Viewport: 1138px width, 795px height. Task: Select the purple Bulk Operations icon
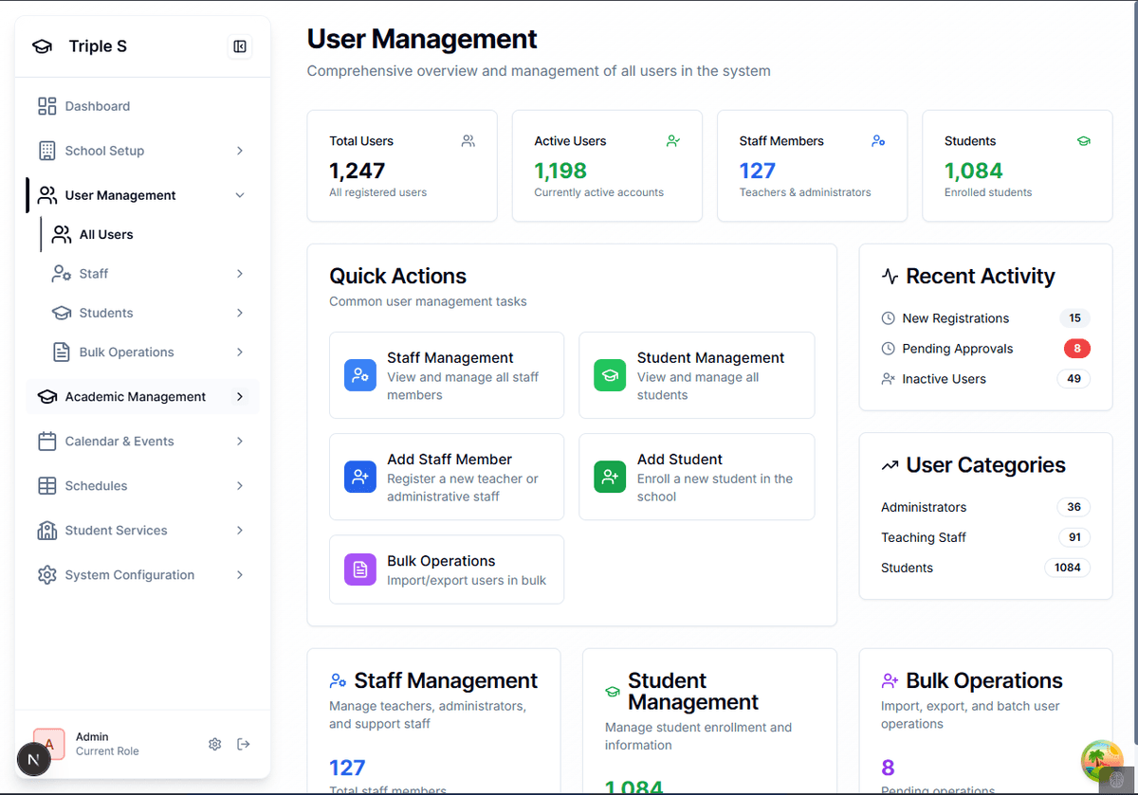[x=359, y=569]
